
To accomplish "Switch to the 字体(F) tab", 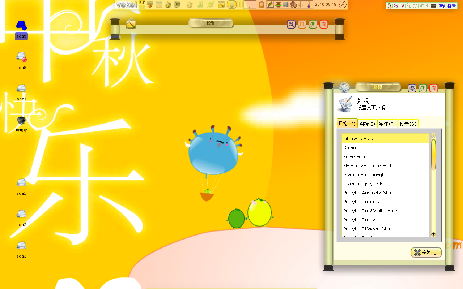I will point(387,124).
